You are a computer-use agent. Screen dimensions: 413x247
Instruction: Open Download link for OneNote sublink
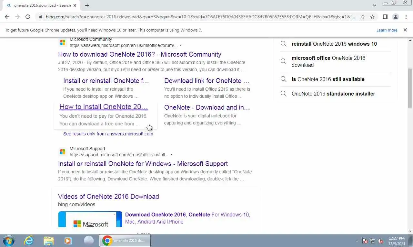click(x=207, y=81)
